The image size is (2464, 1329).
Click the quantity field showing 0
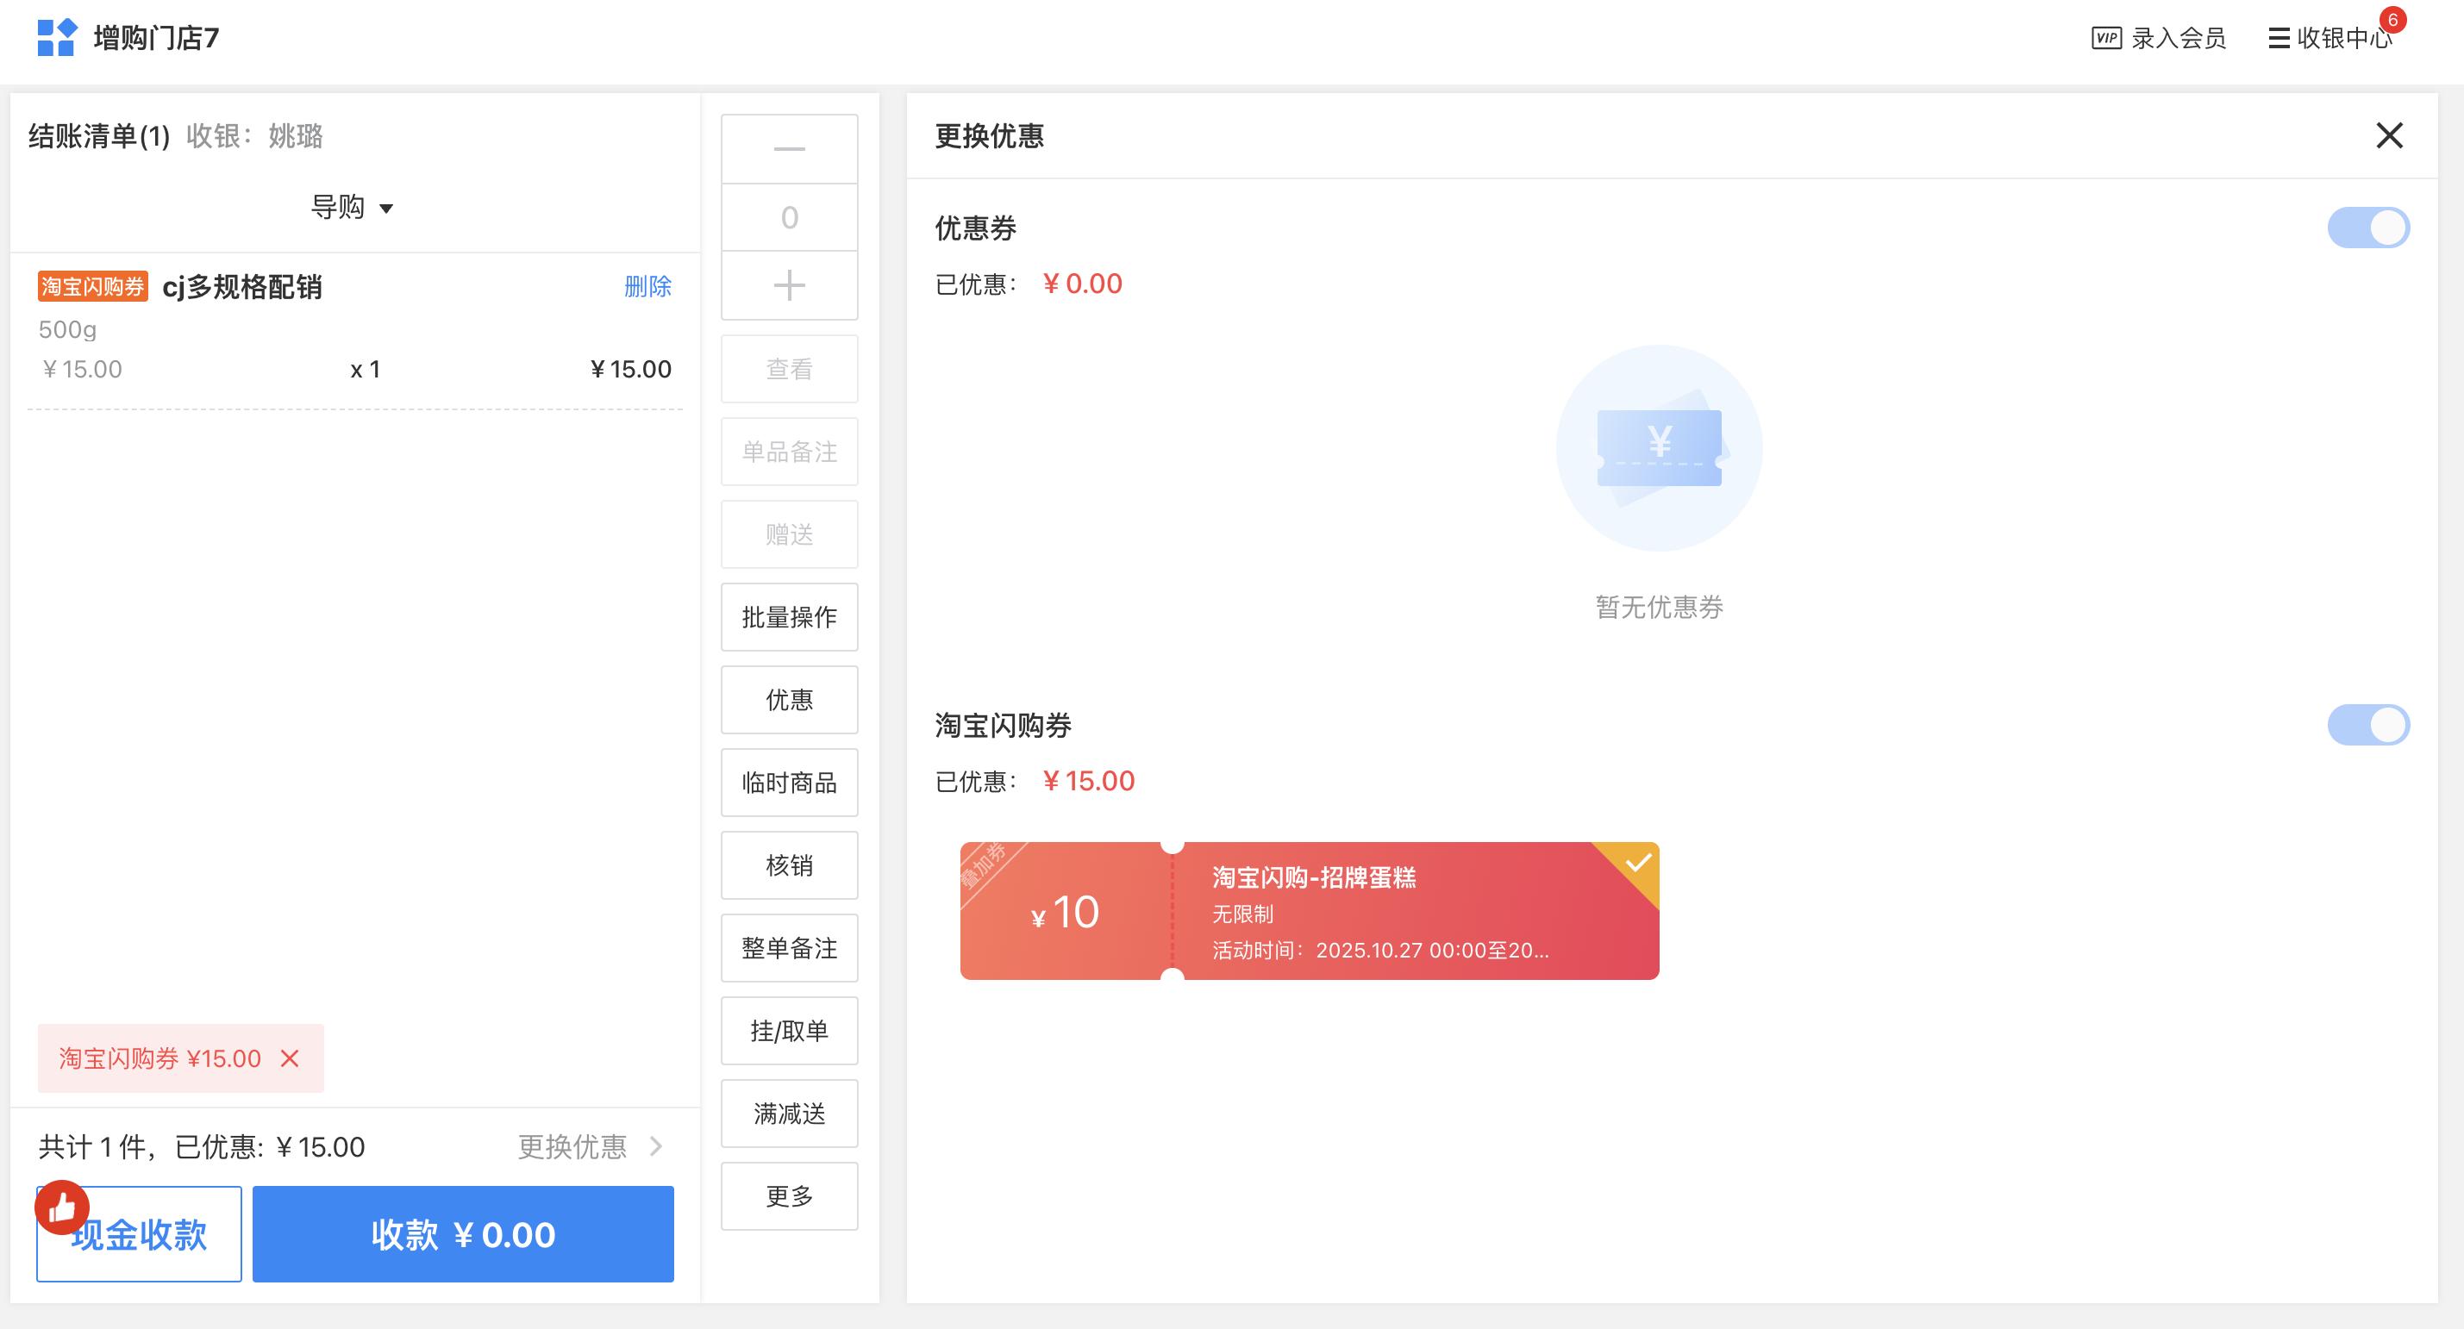(789, 218)
